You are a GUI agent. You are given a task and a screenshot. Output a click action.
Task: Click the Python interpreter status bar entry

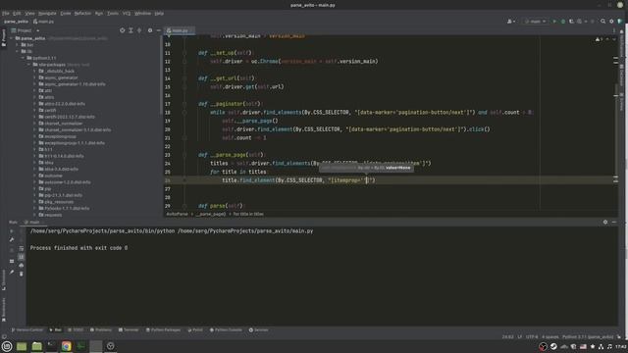[588, 337]
